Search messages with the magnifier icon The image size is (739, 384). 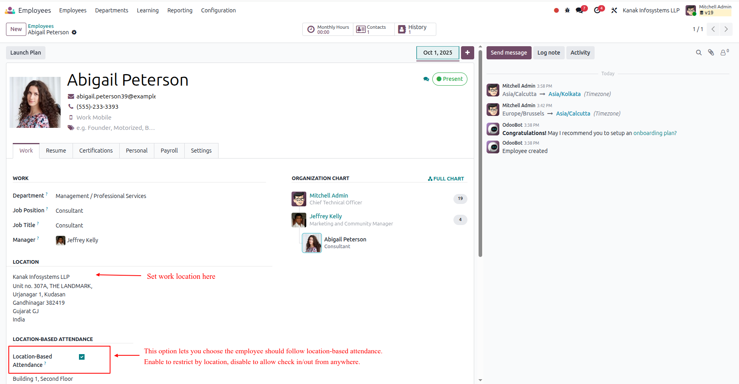pyautogui.click(x=699, y=53)
